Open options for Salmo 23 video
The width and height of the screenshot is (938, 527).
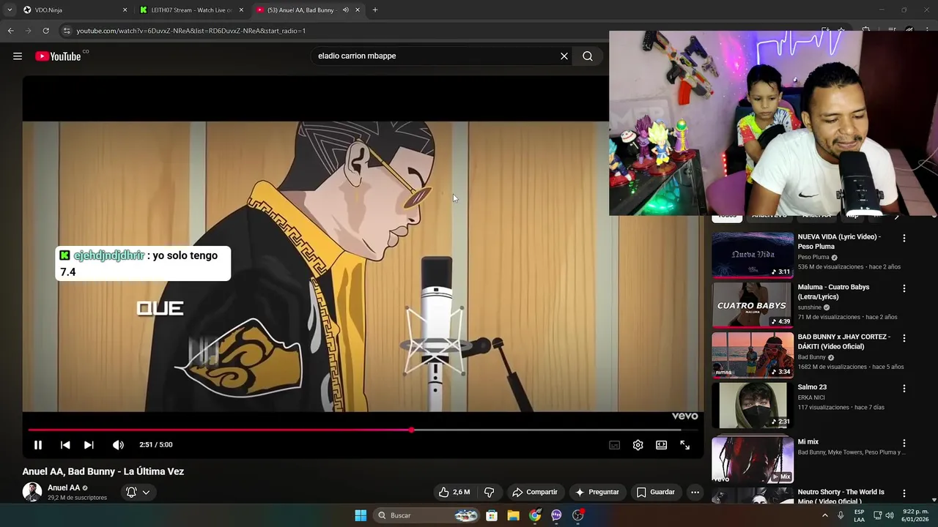tap(904, 389)
